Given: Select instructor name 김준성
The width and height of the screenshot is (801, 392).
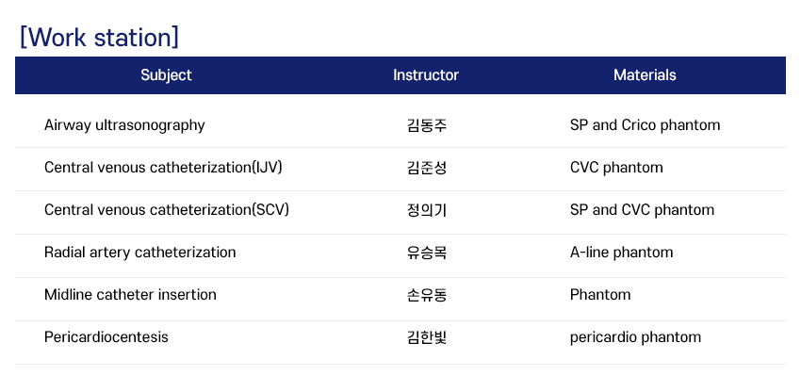Looking at the screenshot, I should (427, 168).
